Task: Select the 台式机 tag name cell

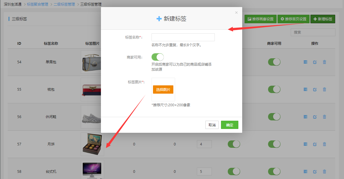Action: pos(51,172)
